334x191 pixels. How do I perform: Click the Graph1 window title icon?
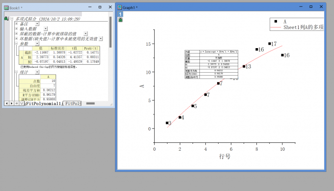120,7
